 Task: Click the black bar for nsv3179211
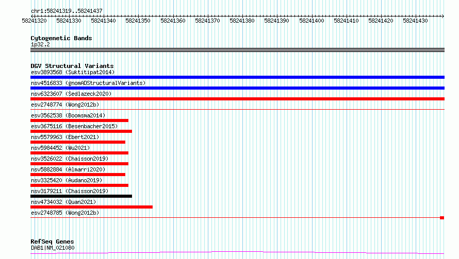click(81, 196)
